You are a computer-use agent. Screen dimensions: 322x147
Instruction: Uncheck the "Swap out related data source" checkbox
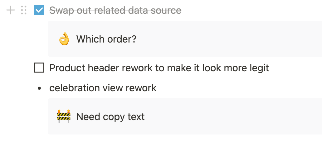point(39,10)
